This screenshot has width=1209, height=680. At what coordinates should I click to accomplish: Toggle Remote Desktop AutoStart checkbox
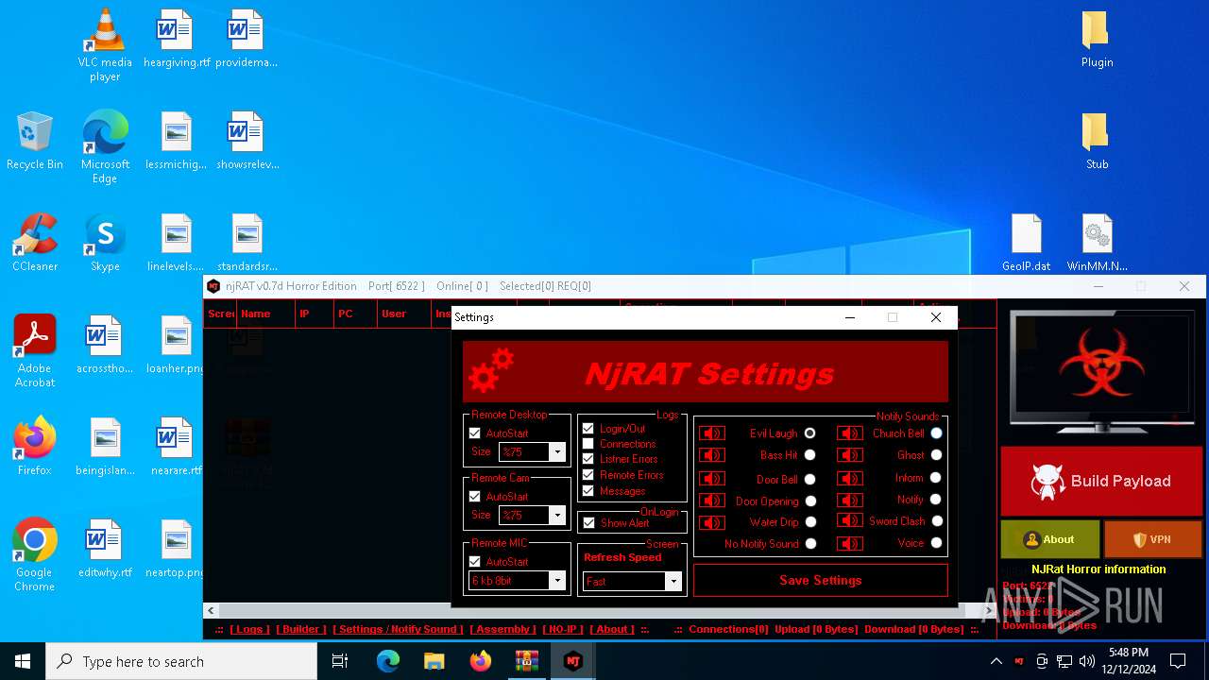click(475, 433)
